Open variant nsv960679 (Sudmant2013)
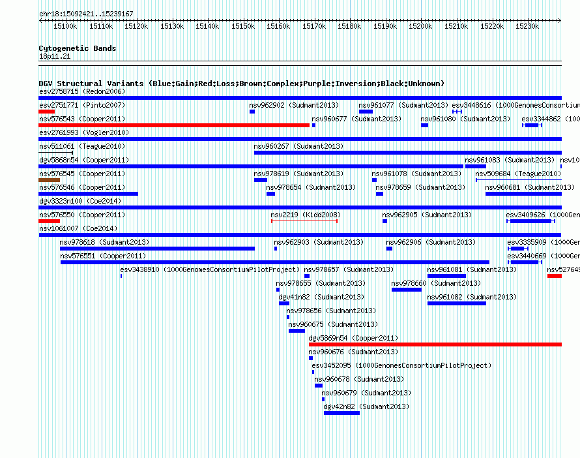580x458 pixels. click(366, 393)
